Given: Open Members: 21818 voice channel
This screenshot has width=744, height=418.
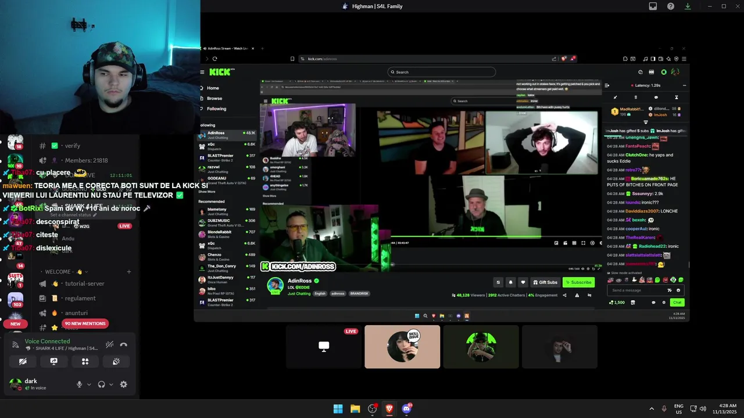Looking at the screenshot, I should coord(85,160).
